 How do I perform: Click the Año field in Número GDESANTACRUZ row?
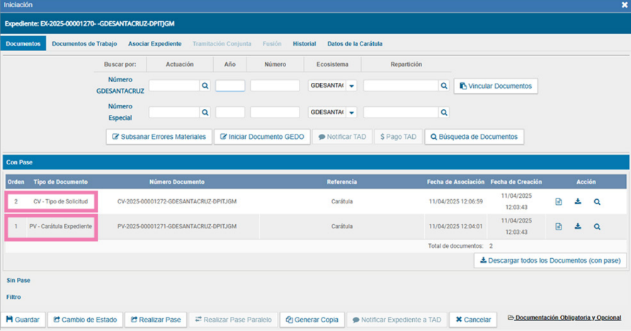[230, 86]
